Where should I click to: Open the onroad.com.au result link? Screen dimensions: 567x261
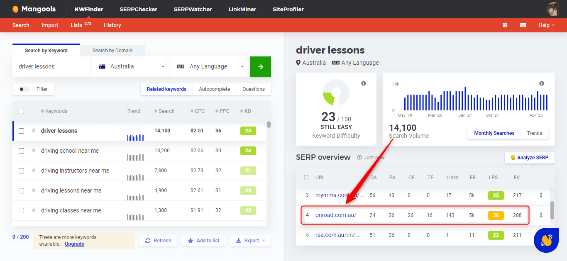336,215
